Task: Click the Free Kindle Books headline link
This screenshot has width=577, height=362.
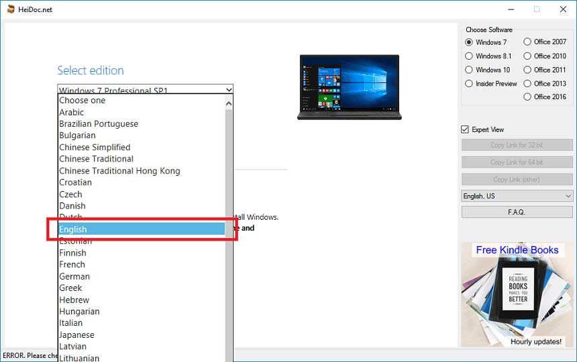Action: click(x=517, y=250)
